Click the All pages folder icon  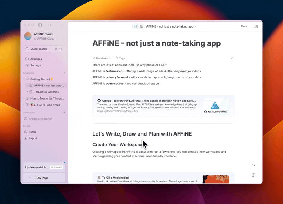(x=27, y=59)
